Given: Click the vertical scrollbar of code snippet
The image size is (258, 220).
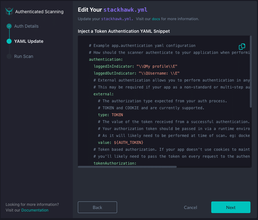Looking at the screenshot, I should pos(250,72).
